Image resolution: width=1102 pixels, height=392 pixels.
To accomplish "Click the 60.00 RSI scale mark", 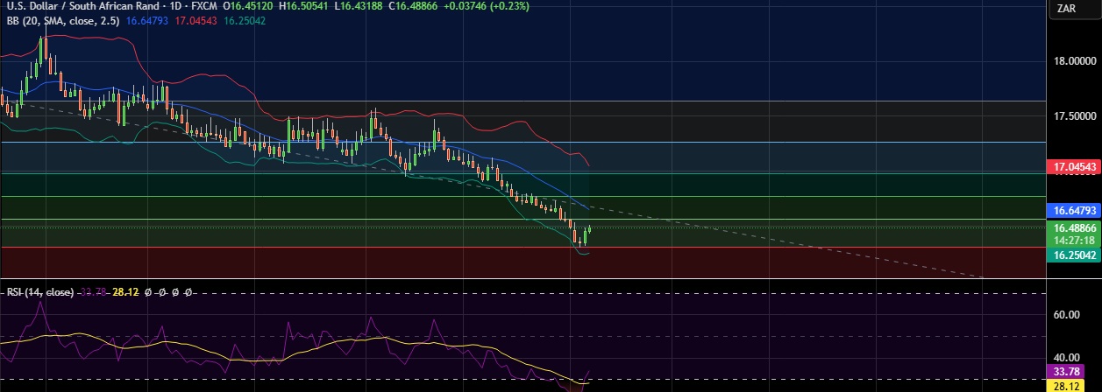I will click(1069, 314).
